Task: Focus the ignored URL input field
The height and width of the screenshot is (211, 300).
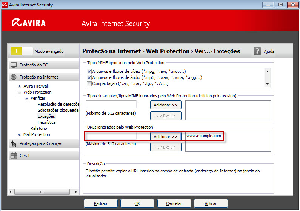Action: [x=111, y=136]
